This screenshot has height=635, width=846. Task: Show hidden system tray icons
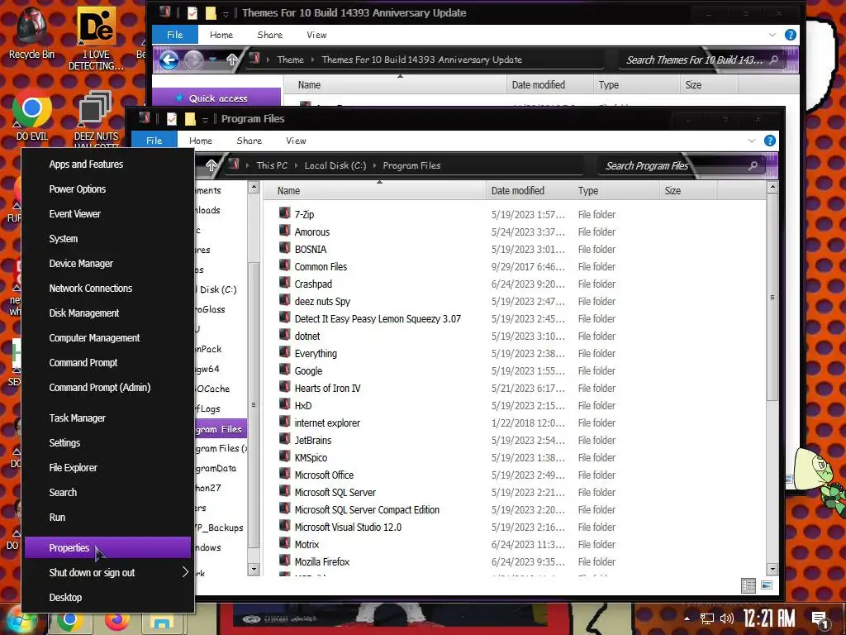687,618
